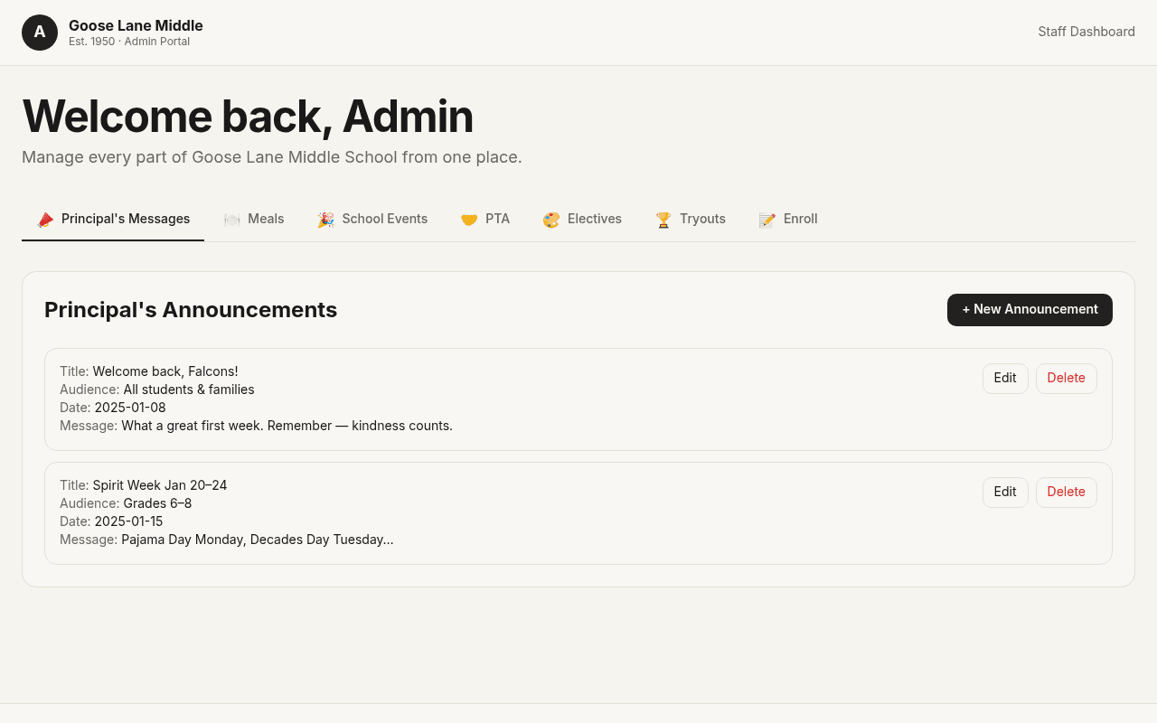
Task: Click the Spirit Week announcement card
Action: (x=578, y=513)
